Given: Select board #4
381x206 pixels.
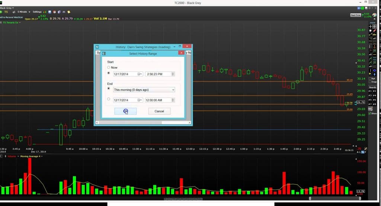Looking at the screenshot, I should pyautogui.click(x=374, y=95).
